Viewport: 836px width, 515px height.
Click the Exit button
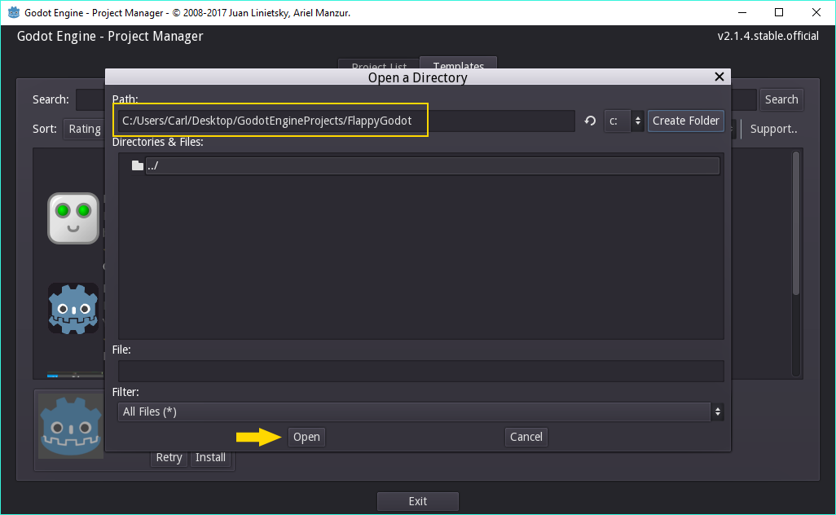[418, 501]
